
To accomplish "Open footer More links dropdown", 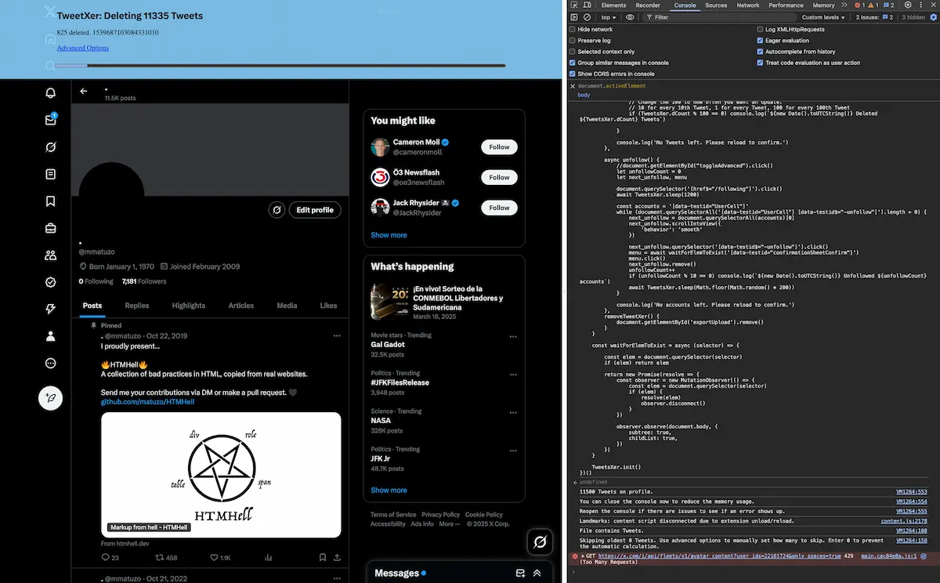I will tap(450, 524).
